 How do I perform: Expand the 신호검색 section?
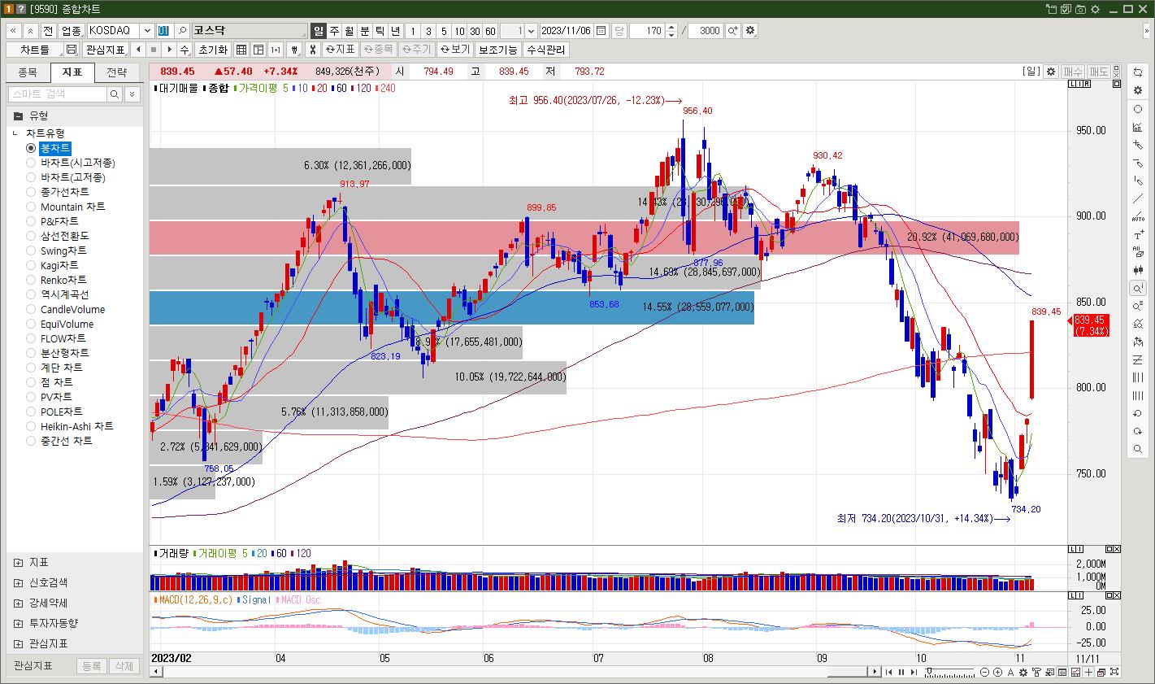click(19, 582)
